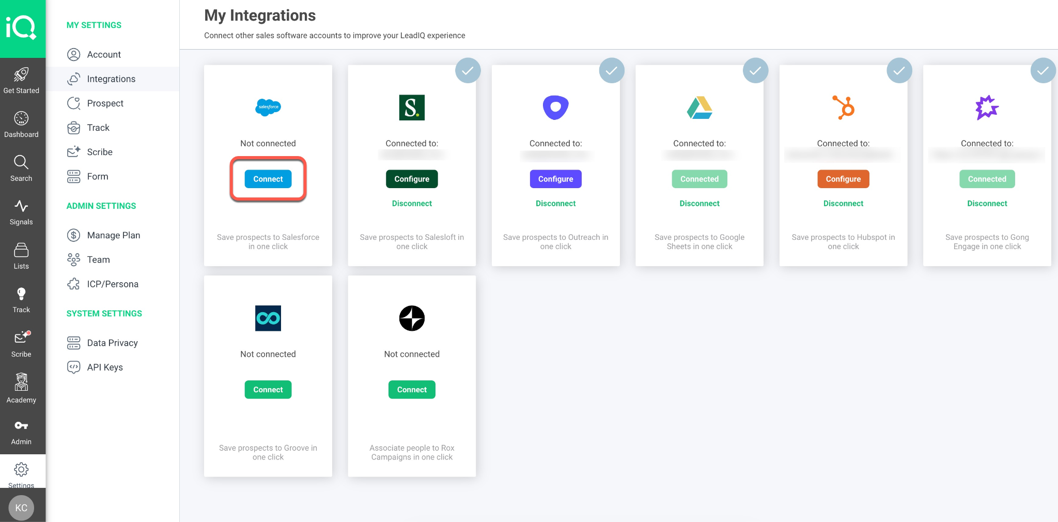Click 'Associate people to Rox Campaigns' text
This screenshot has height=522, width=1058.
click(x=412, y=452)
